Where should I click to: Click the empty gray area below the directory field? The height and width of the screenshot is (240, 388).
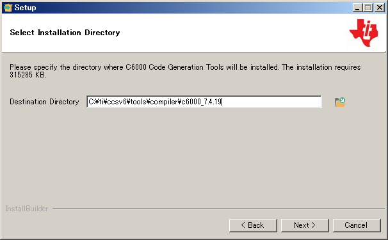[x=193, y=156]
